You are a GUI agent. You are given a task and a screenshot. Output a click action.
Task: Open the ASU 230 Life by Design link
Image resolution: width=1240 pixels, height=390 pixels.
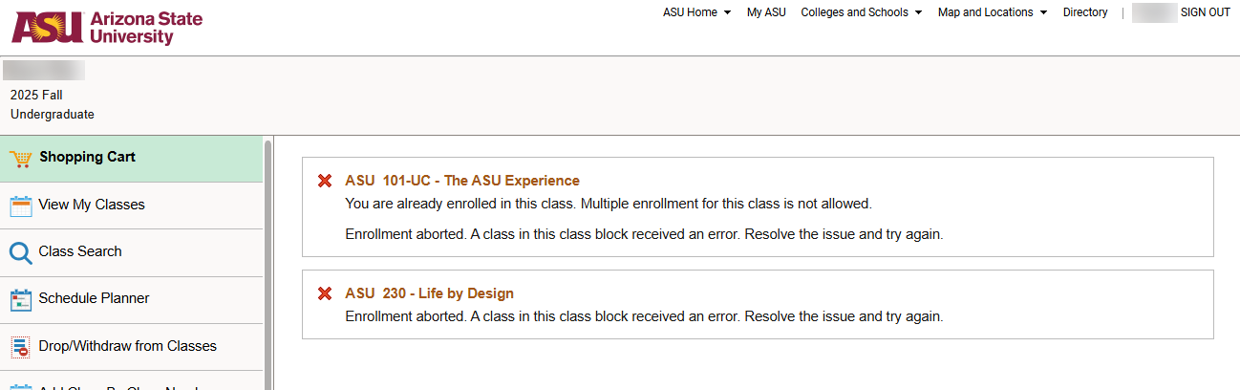(x=429, y=293)
